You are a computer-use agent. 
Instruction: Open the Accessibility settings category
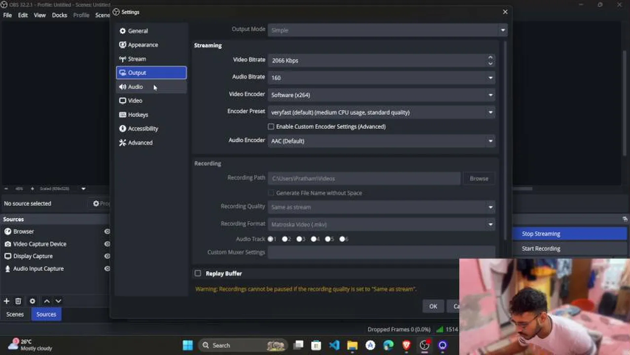coord(151,129)
